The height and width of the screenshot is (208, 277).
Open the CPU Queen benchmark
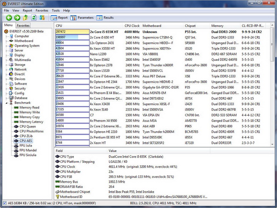28,126
